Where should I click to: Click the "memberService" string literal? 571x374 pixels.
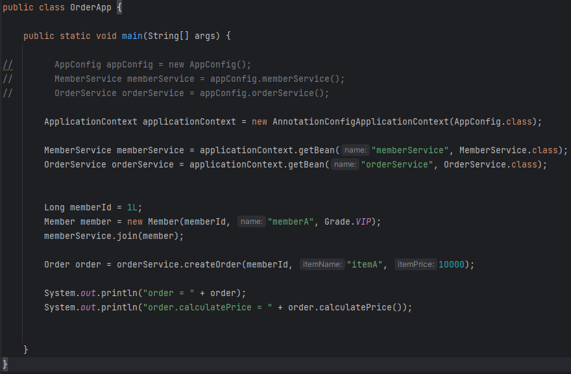pos(410,150)
